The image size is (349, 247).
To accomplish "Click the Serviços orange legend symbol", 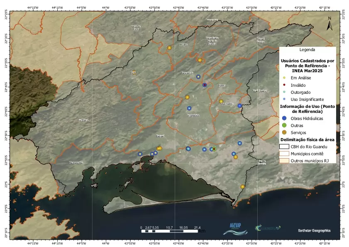I will pyautogui.click(x=284, y=132).
